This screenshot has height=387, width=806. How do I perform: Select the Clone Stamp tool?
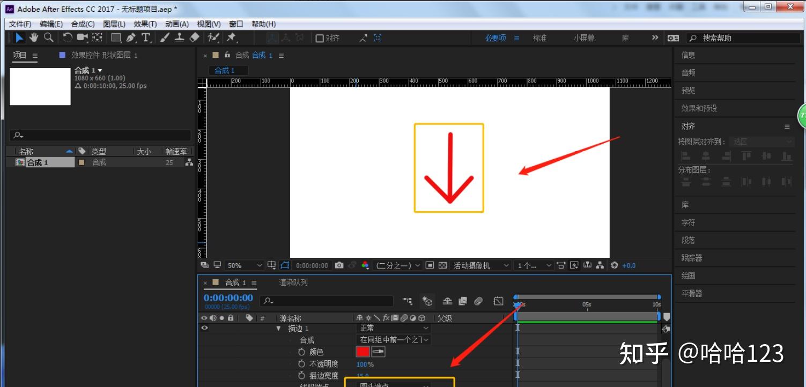[180, 38]
